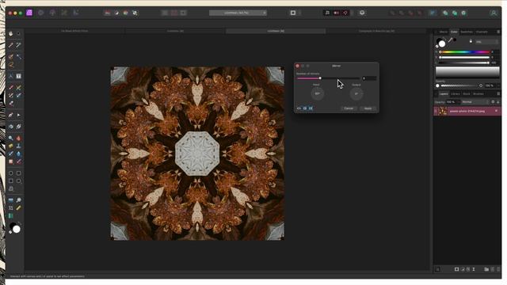Click the Hue rainbow slider

point(465,52)
